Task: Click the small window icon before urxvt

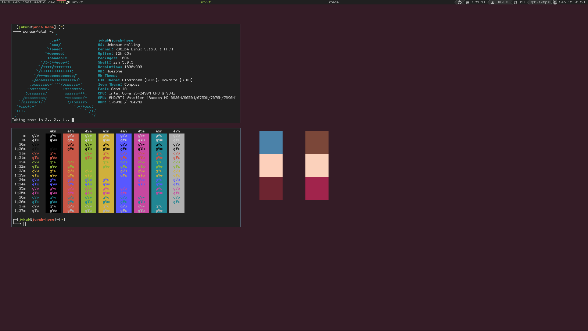Action: click(x=68, y=2)
